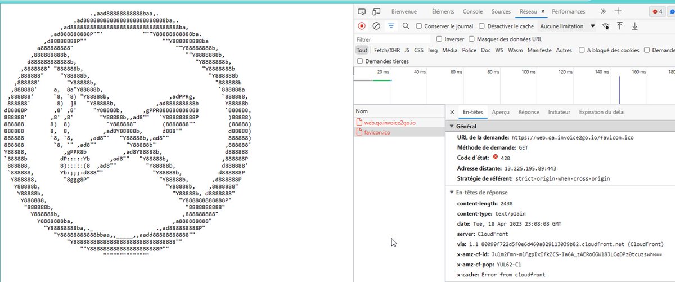The height and width of the screenshot is (282, 675).
Task: Tick Masquer des données URL checkbox
Action: click(x=471, y=39)
